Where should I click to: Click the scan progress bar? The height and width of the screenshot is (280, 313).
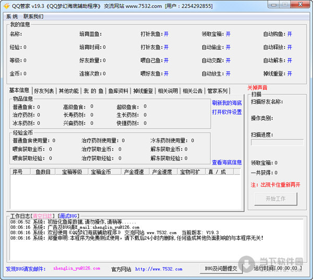278,142
